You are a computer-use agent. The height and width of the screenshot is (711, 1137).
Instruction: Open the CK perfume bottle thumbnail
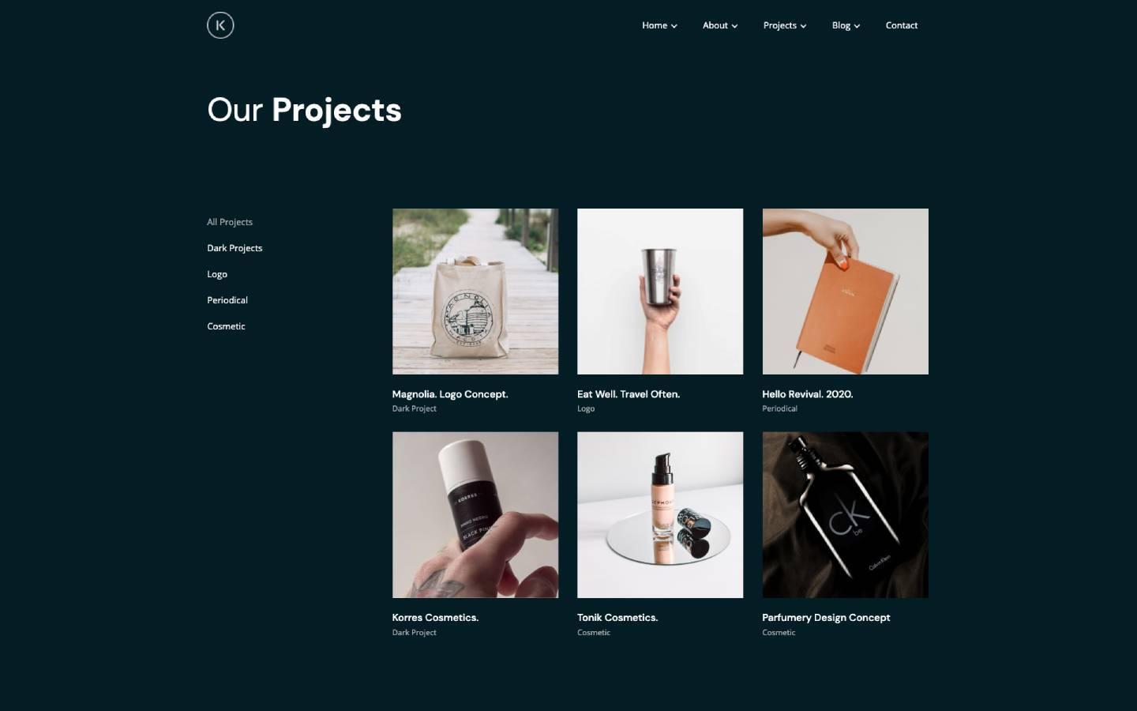845,515
